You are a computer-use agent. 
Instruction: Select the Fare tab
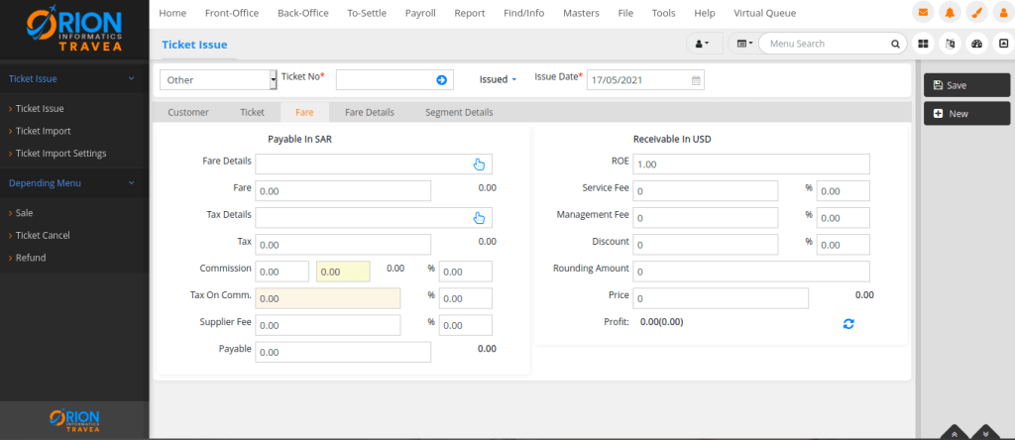tap(304, 112)
